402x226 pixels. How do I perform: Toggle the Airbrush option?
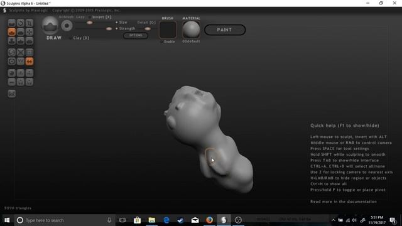[66, 17]
